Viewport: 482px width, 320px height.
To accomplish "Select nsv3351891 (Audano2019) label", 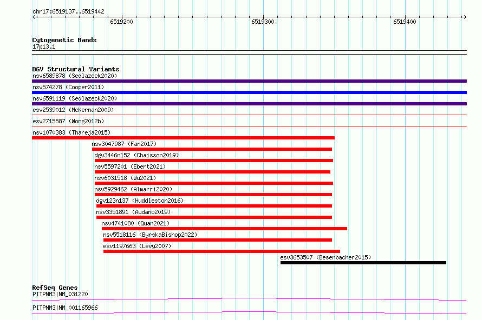I will coord(133,212).
